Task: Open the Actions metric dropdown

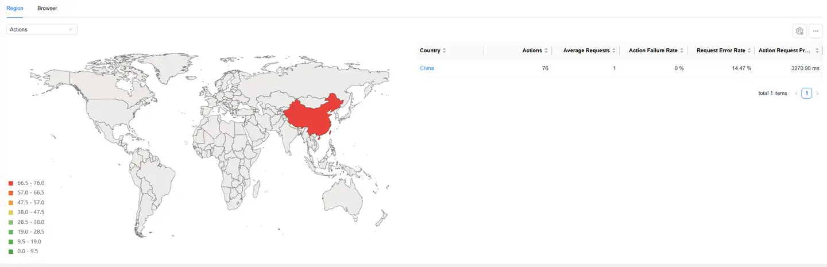Action: 42,29
